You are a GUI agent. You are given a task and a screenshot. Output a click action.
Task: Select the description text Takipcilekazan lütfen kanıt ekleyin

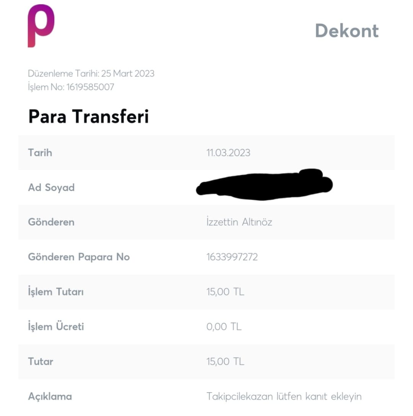point(284,396)
